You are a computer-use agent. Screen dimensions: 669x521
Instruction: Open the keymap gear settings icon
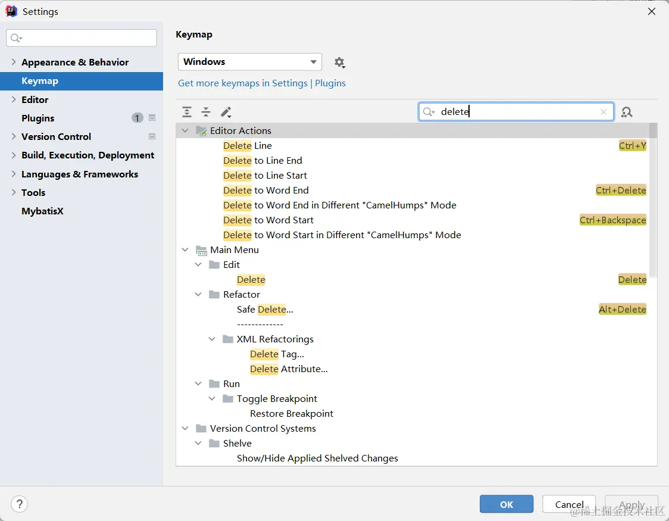[339, 63]
